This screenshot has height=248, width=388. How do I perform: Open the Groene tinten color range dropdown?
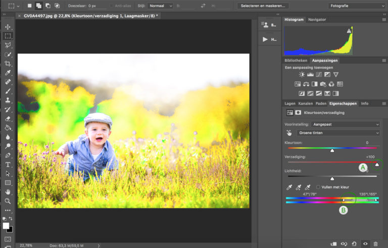[x=338, y=133]
